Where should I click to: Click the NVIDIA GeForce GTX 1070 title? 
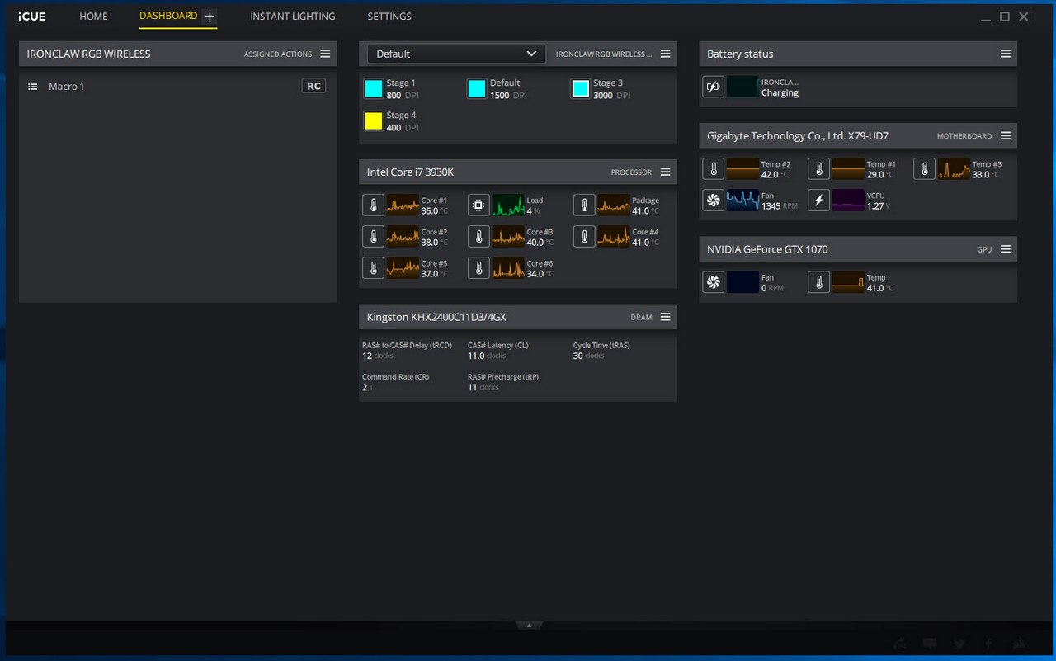click(767, 249)
